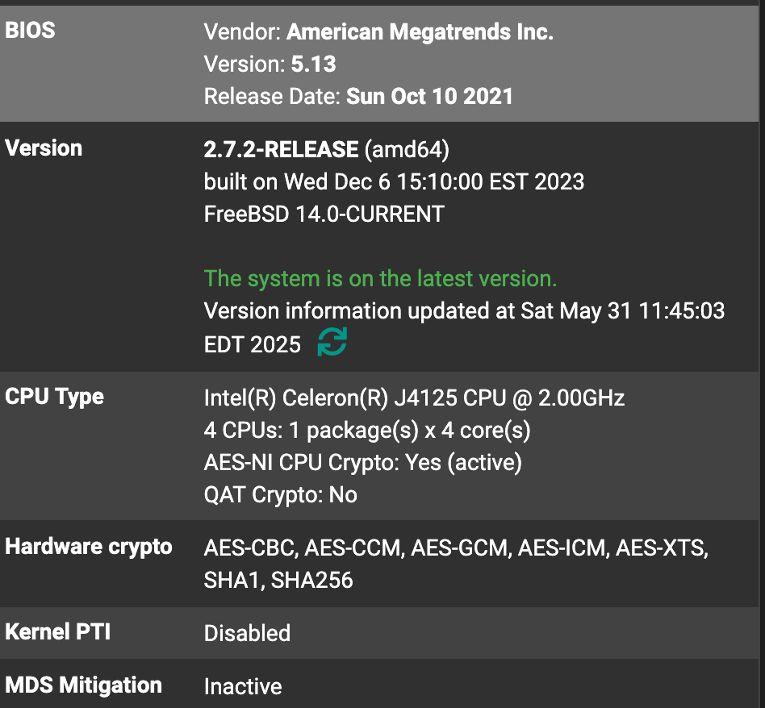
Task: Click the FreeBSD 14.0-CURRENT text
Action: coord(324,214)
